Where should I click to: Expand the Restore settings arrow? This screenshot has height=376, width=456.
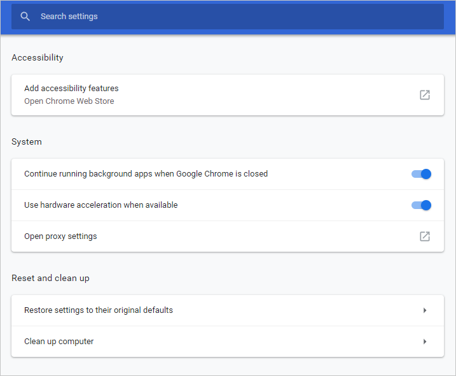pyautogui.click(x=424, y=310)
